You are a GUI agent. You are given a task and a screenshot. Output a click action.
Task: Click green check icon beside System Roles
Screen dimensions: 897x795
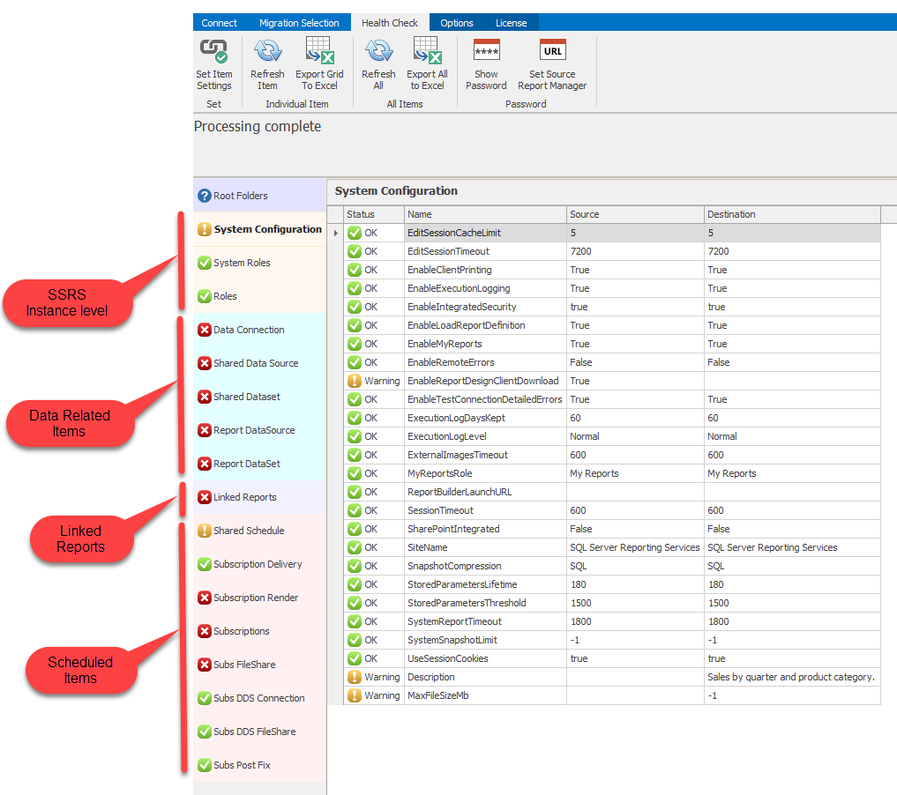pos(205,263)
